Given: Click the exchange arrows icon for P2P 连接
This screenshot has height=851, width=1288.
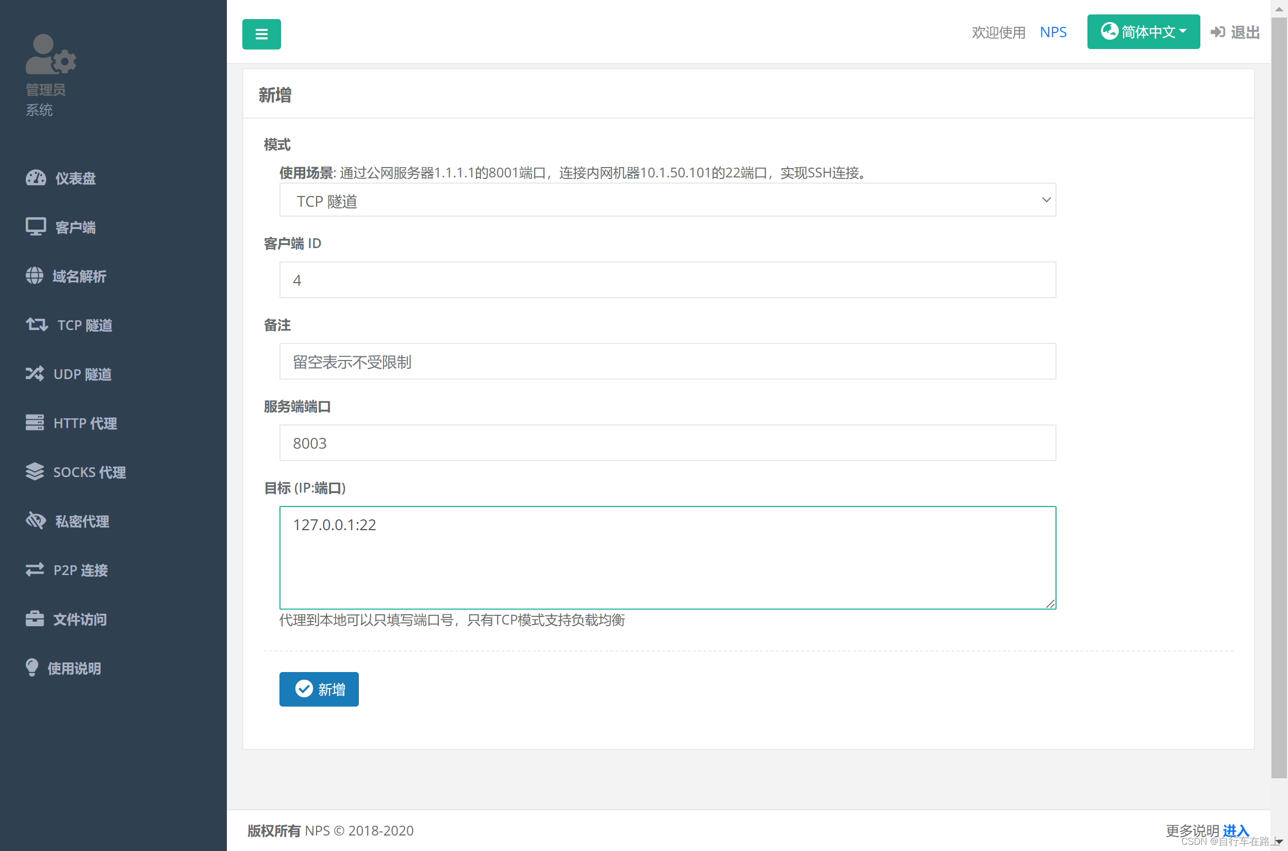Looking at the screenshot, I should (35, 569).
